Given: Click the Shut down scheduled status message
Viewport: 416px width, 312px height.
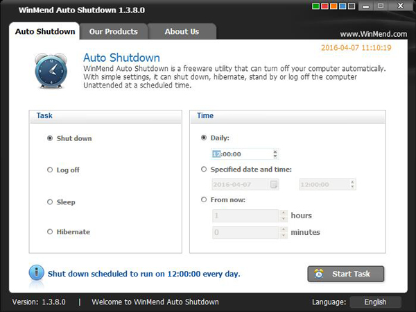Looking at the screenshot, I should [x=144, y=274].
